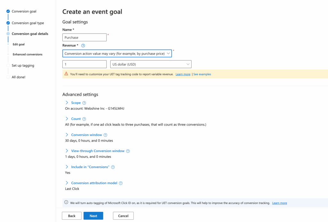Expand the Scope advanced setting

[76, 103]
